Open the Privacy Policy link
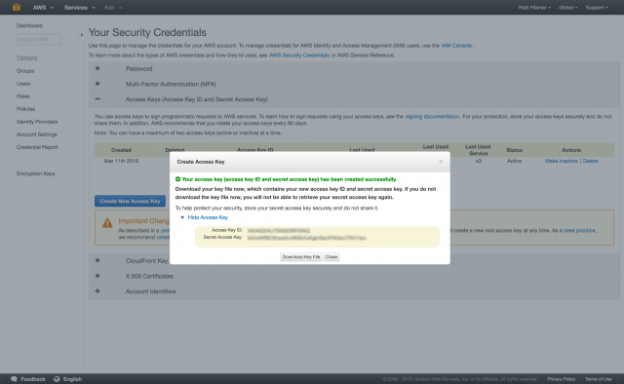 coord(562,379)
